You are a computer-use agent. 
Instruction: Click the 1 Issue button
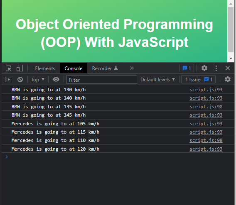(198, 79)
